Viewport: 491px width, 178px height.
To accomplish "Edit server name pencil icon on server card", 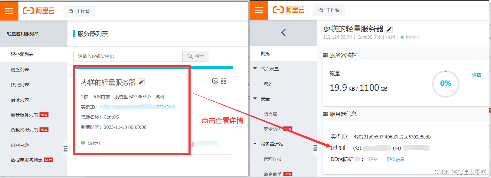I will [x=141, y=82].
